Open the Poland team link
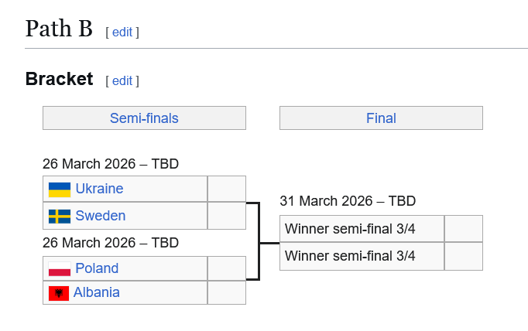 (97, 268)
